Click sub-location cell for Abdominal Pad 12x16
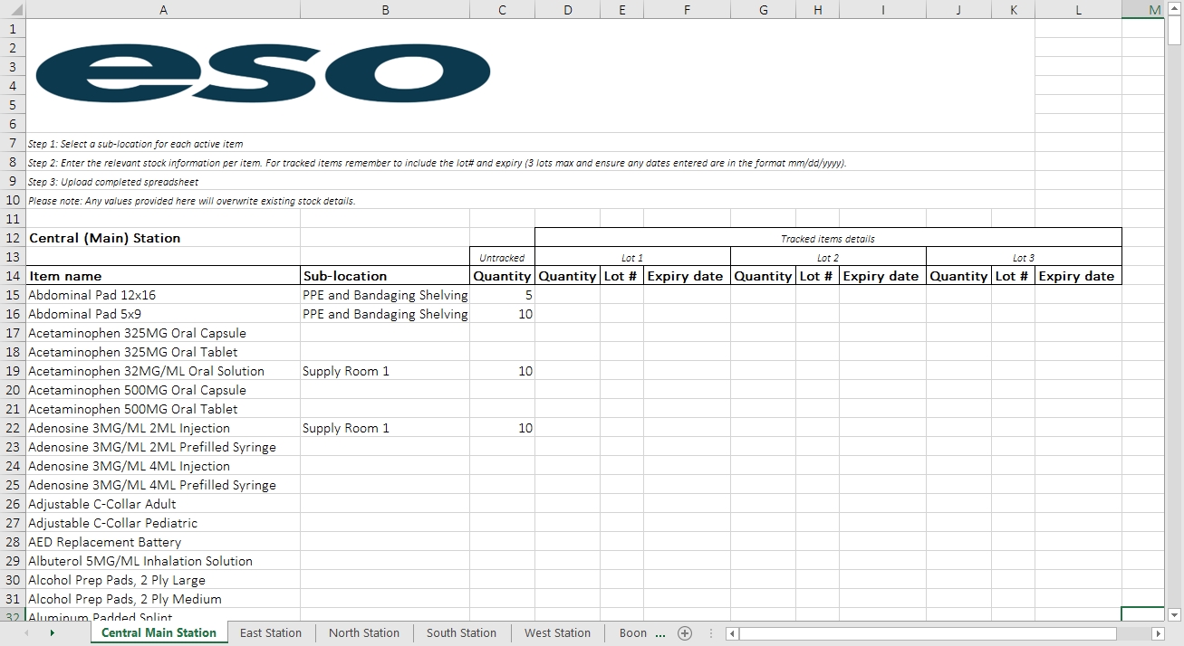Viewport: 1184px width, 646px height. tap(385, 295)
